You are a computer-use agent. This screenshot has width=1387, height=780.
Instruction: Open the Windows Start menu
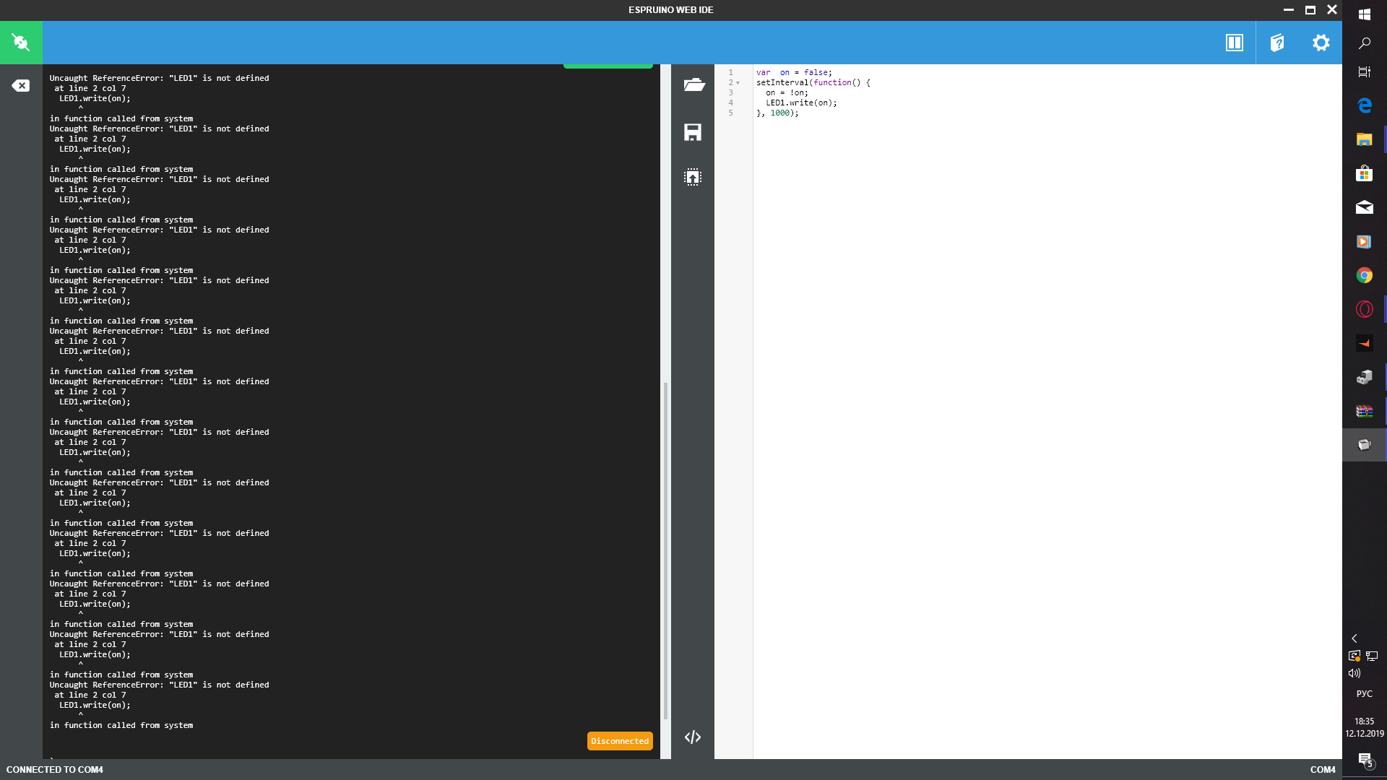click(1364, 14)
